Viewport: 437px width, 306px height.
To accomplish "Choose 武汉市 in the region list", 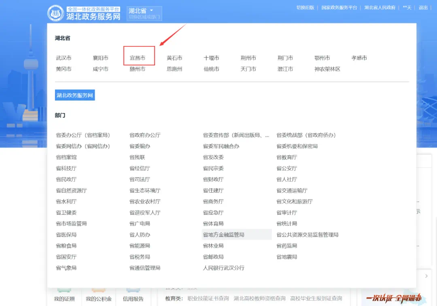I will coord(64,58).
